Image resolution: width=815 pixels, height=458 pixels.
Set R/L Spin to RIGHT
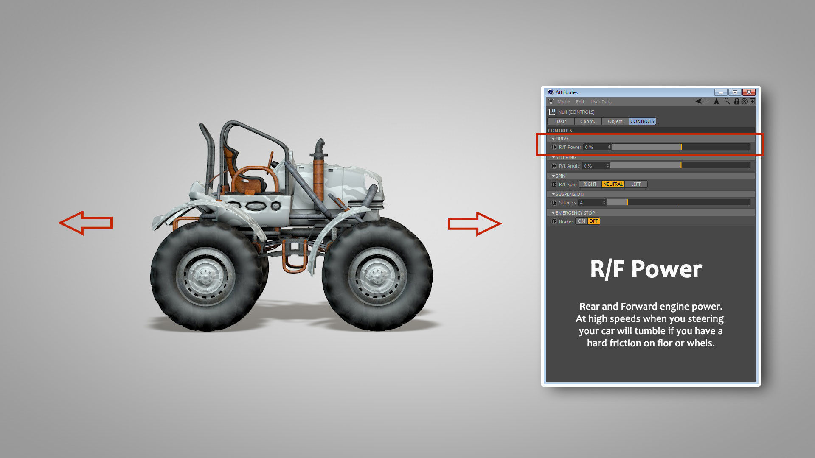coord(590,184)
